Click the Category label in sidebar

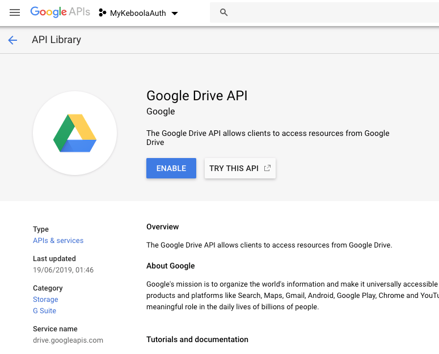pos(48,288)
